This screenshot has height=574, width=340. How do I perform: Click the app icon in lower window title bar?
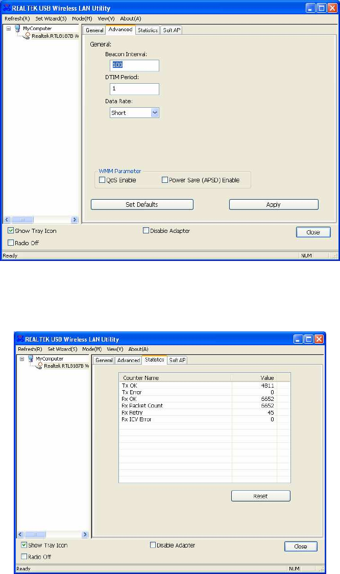coord(20,339)
